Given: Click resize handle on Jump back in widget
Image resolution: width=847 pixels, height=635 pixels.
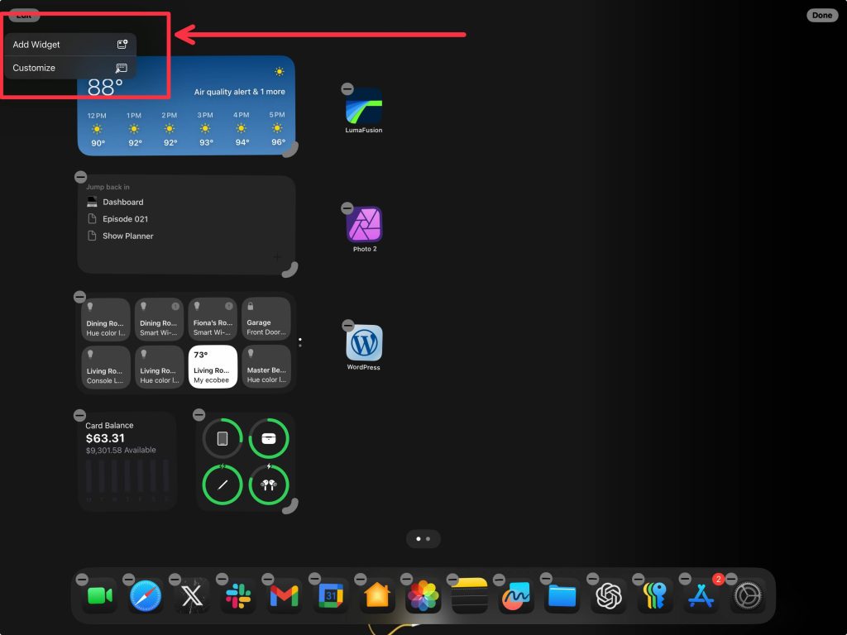Looking at the screenshot, I should pyautogui.click(x=290, y=269).
